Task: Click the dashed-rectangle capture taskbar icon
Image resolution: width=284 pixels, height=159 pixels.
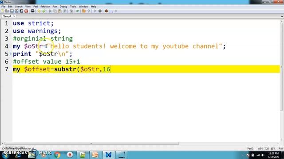Action: coord(122,155)
